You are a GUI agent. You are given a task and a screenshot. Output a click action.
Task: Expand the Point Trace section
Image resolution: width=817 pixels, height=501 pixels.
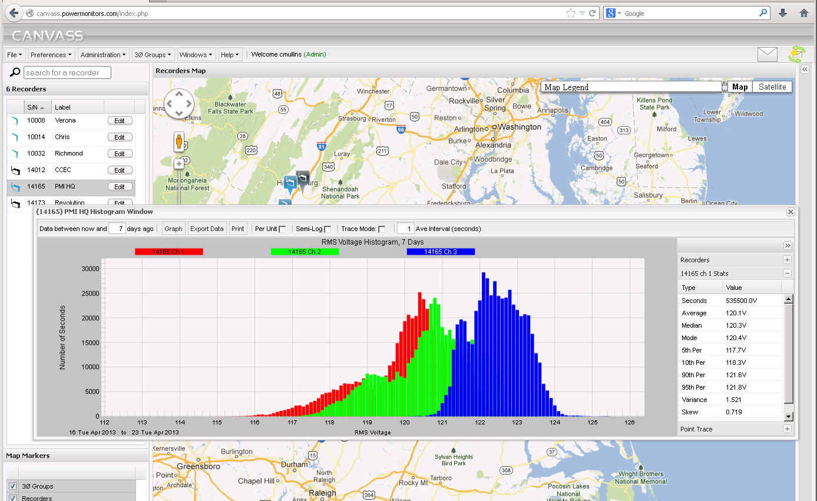(787, 429)
